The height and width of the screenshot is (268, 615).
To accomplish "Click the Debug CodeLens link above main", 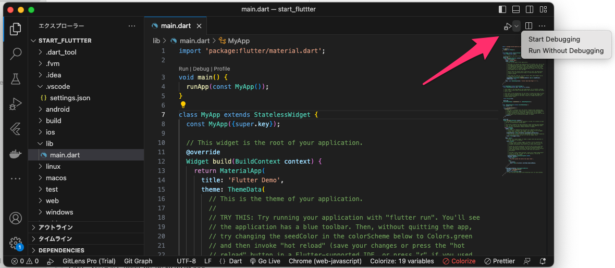I will [x=201, y=69].
